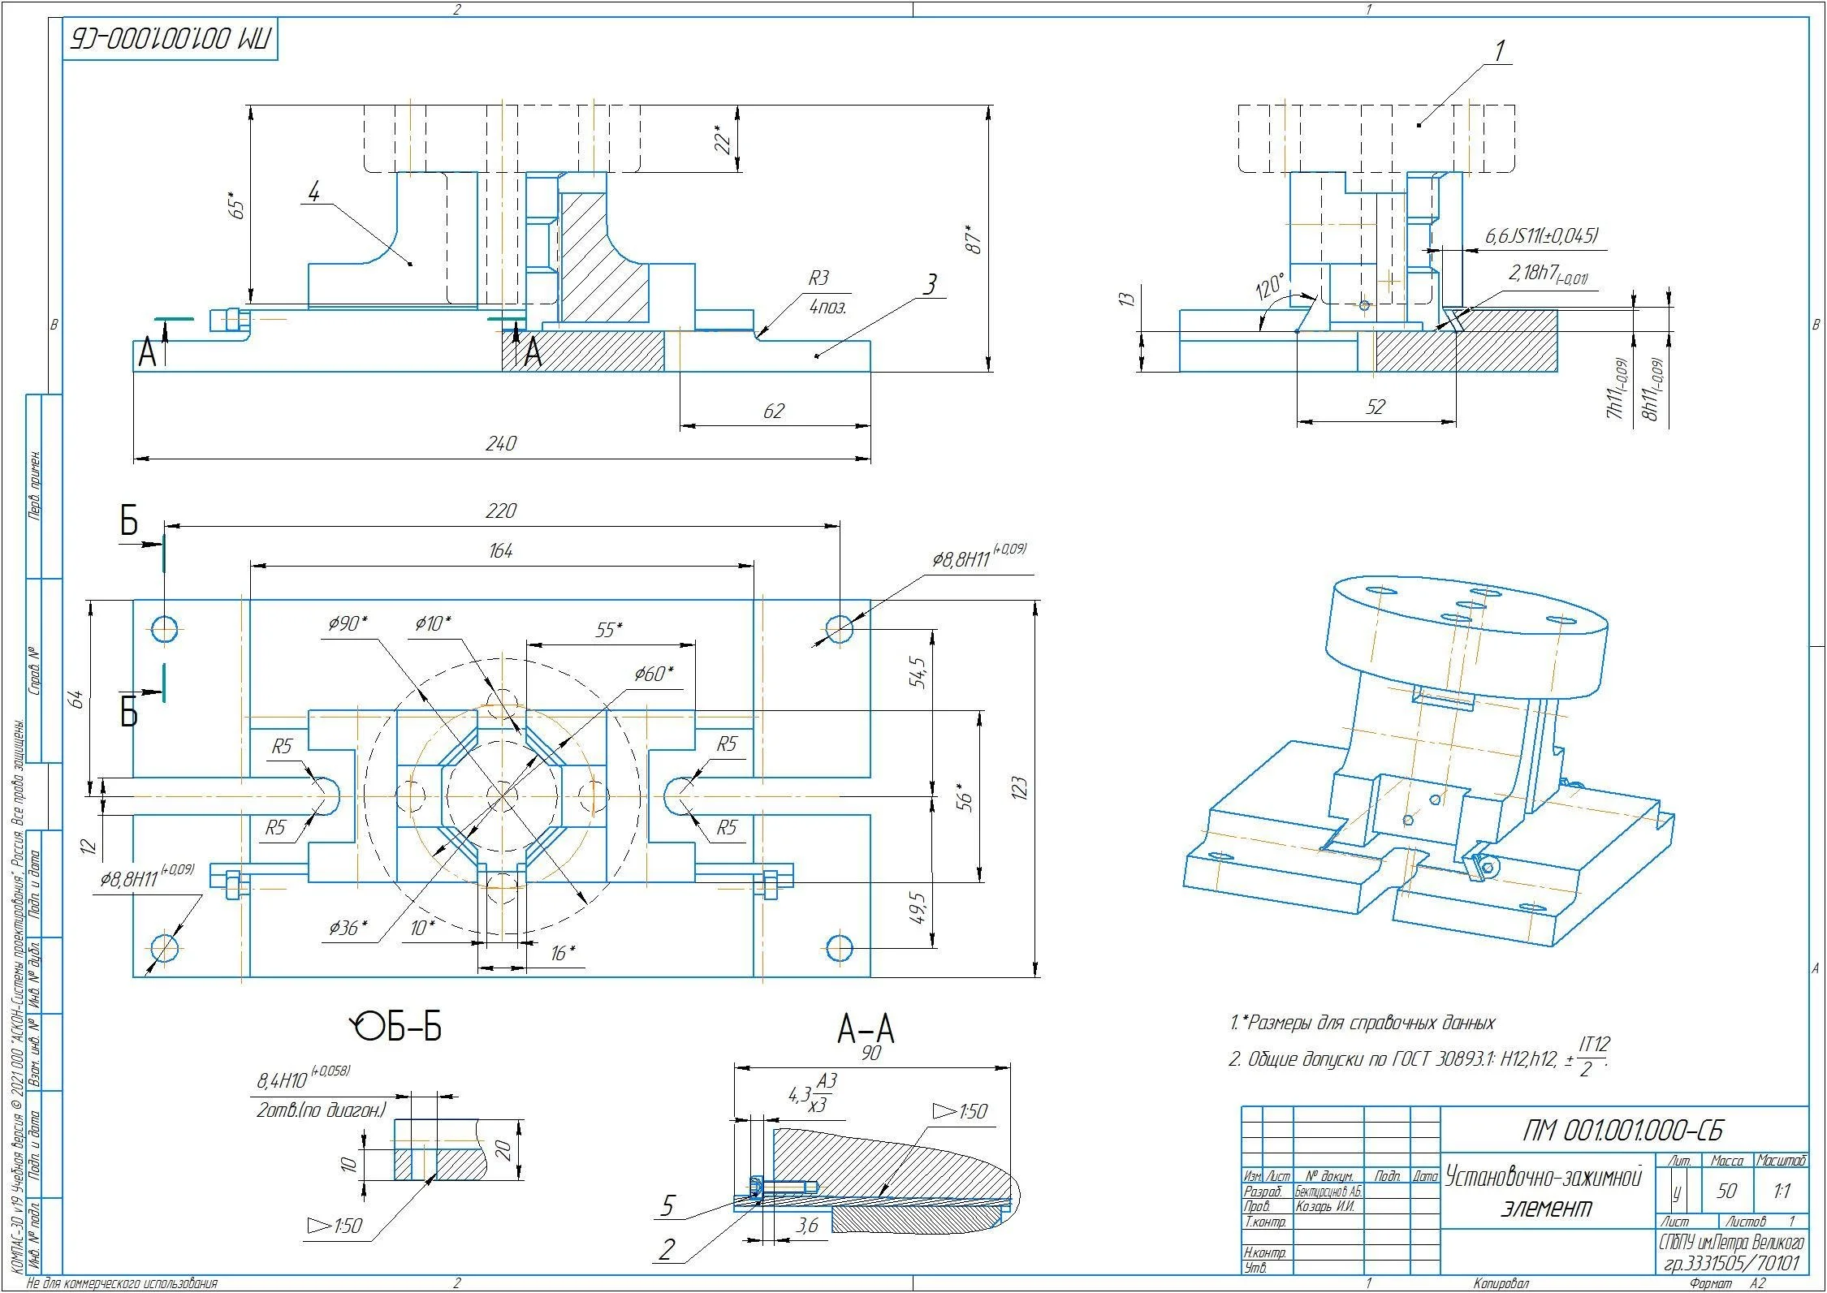Viewport: 1827px width, 1293px height.
Task: Click the "13" dimension in the side view
Action: tap(1126, 299)
